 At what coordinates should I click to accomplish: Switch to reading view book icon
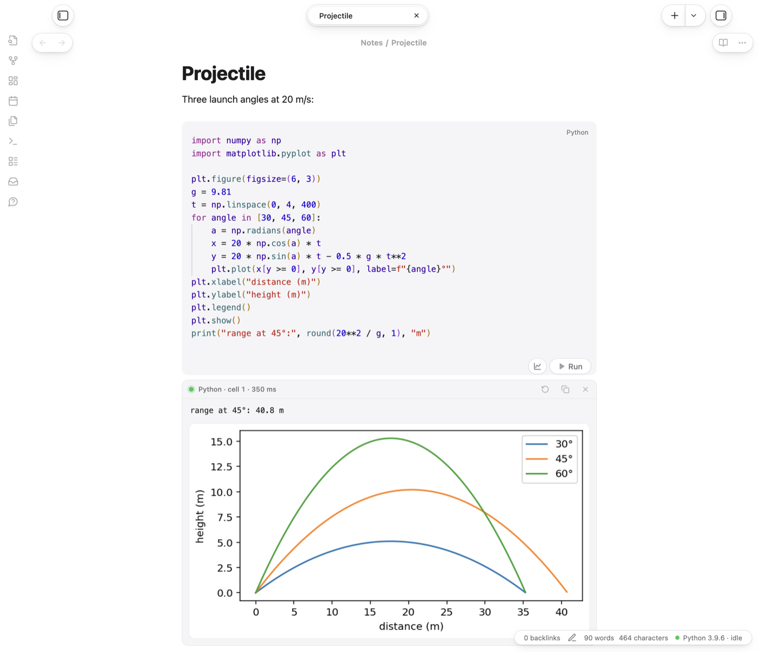tap(723, 43)
